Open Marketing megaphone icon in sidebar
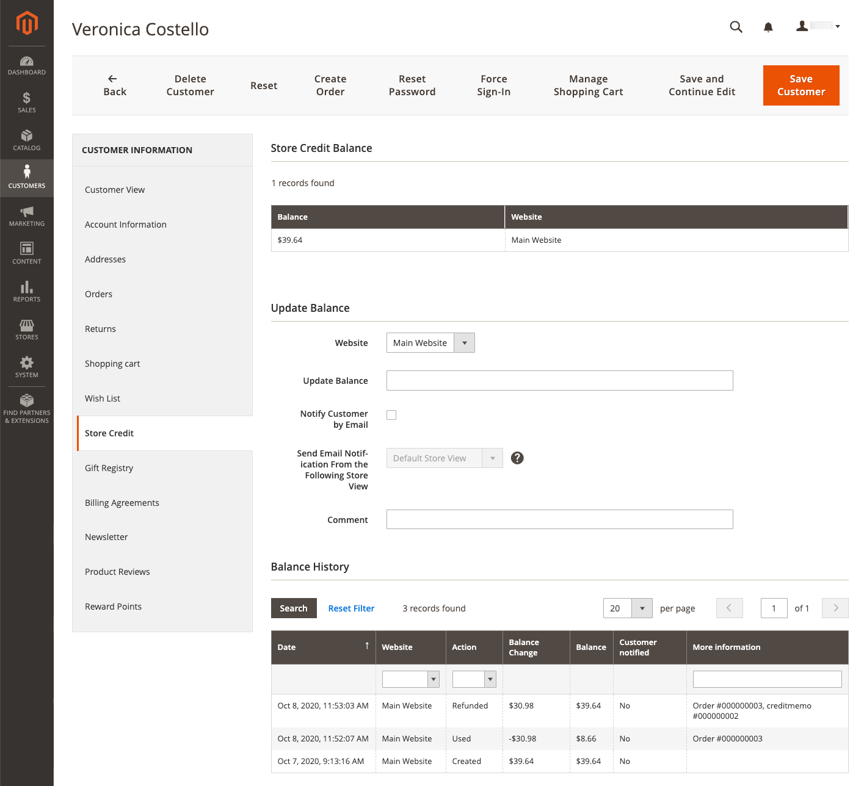The width and height of the screenshot is (864, 786). (27, 216)
